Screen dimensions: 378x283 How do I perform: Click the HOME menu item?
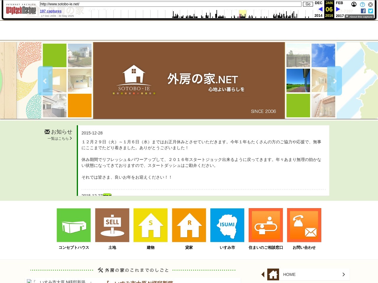tap(309, 274)
